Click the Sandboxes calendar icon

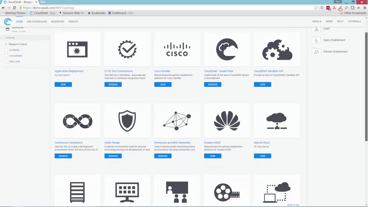click(8, 29)
